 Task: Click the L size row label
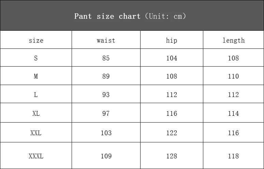(36, 94)
